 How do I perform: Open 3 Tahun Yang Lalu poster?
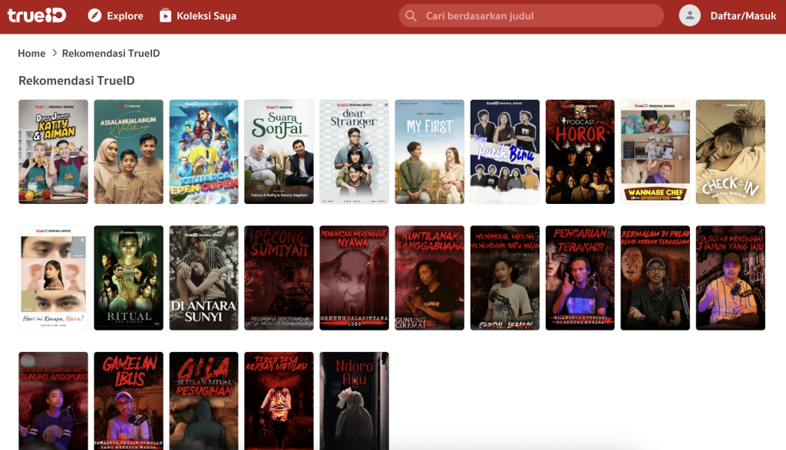[731, 278]
